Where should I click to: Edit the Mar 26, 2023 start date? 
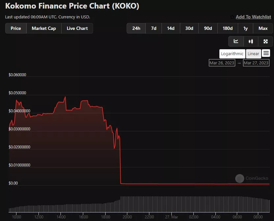222,63
